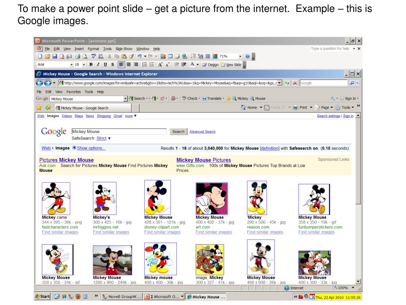
Task: Click the Format Painter brush icon
Action: click(x=132, y=56)
